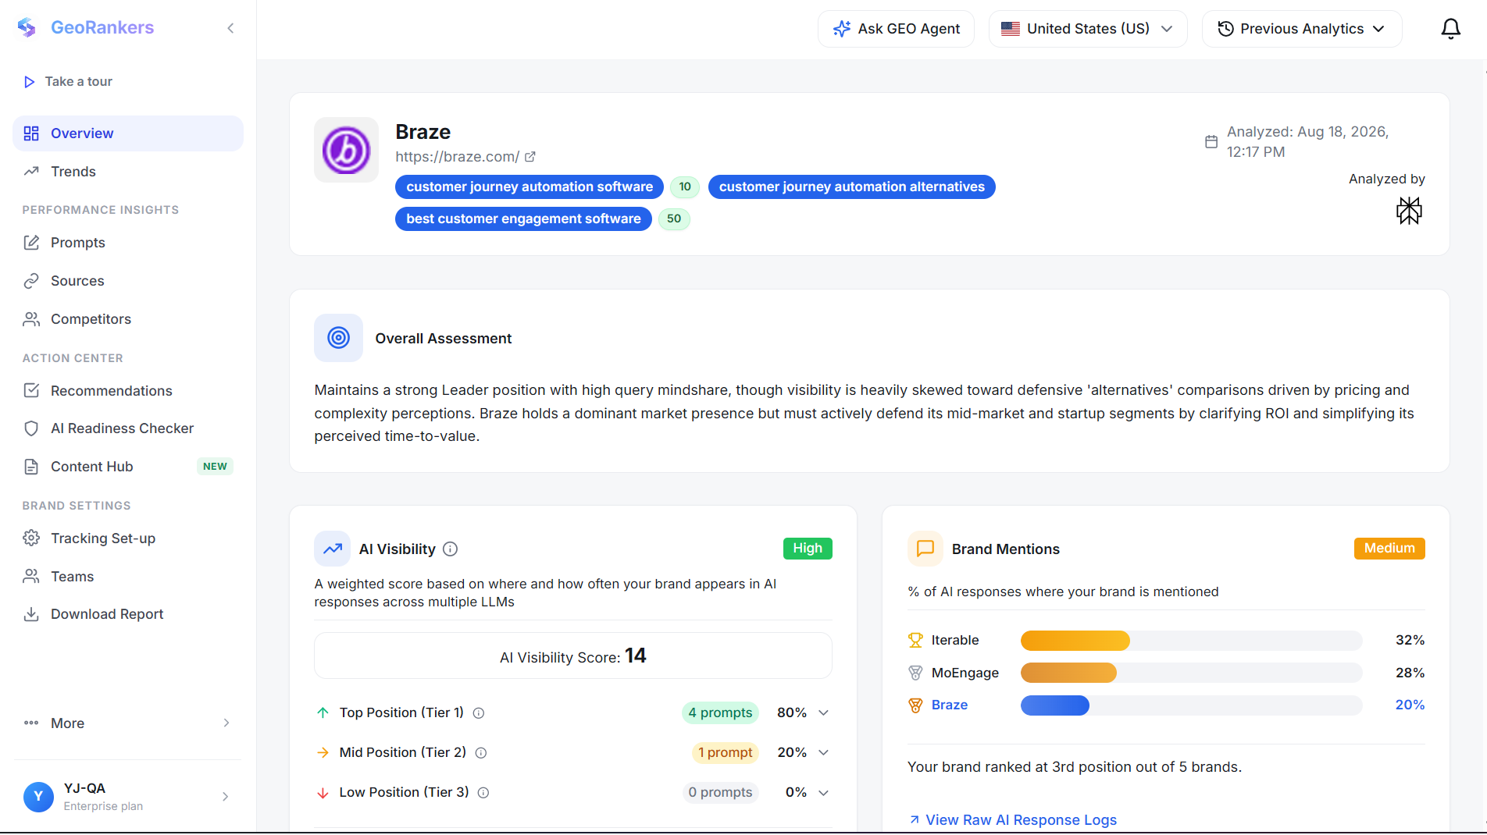Viewport: 1487px width, 835px height.
Task: Start the Take a tour walkthrough
Action: tap(69, 82)
